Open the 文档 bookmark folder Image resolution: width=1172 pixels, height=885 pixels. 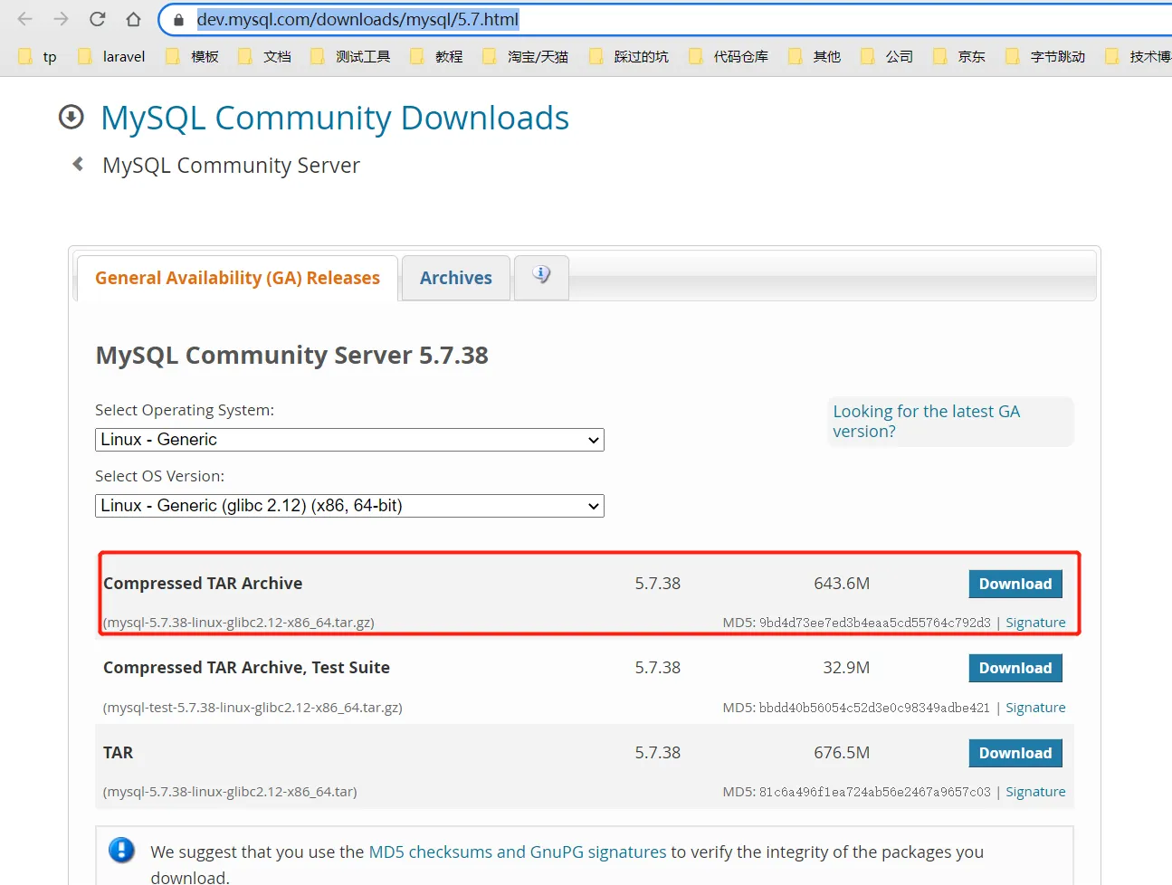[264, 56]
